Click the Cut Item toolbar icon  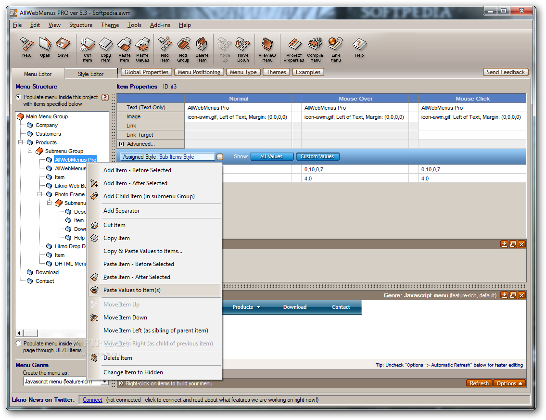pos(88,49)
